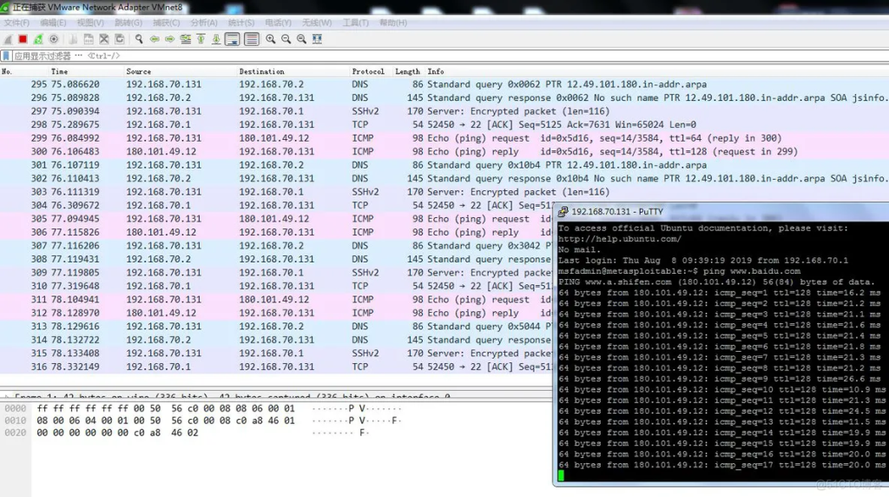Select packet 300 ICMP echo reply
Screen dimensions: 889x497
point(444,151)
